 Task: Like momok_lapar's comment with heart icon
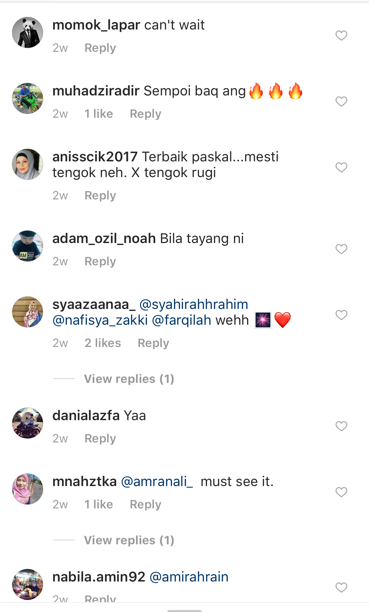pyautogui.click(x=341, y=35)
